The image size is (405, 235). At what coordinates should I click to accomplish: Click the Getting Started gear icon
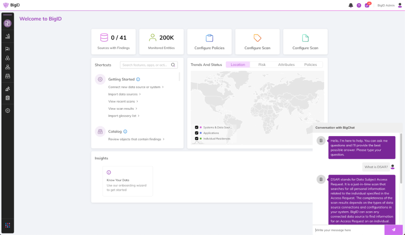click(x=100, y=79)
